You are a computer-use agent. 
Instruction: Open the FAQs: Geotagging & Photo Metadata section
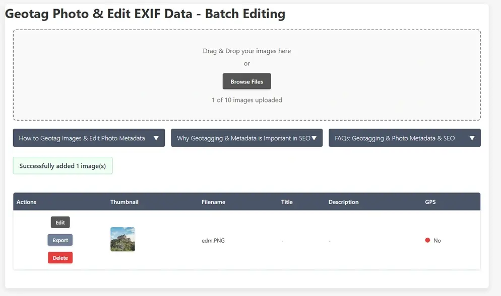[403, 138]
